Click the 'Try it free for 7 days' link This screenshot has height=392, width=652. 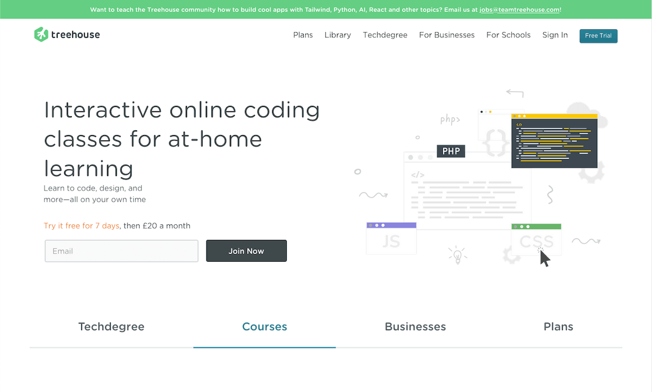pos(81,226)
